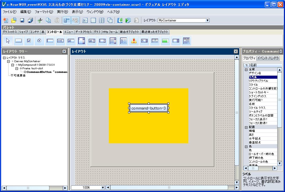Open the 100% zoom level dropdown

pyautogui.click(x=103, y=188)
